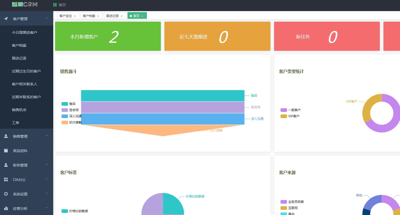Toggle 价格比较敏感 legend item

75,211
